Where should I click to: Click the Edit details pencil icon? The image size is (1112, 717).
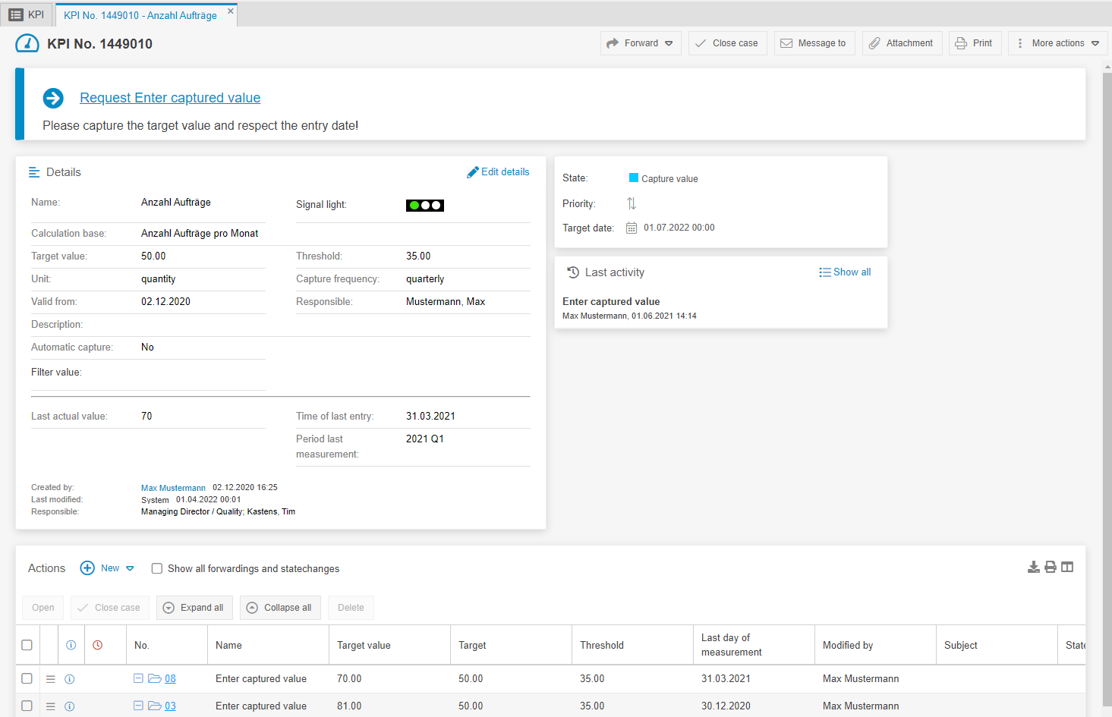click(473, 172)
